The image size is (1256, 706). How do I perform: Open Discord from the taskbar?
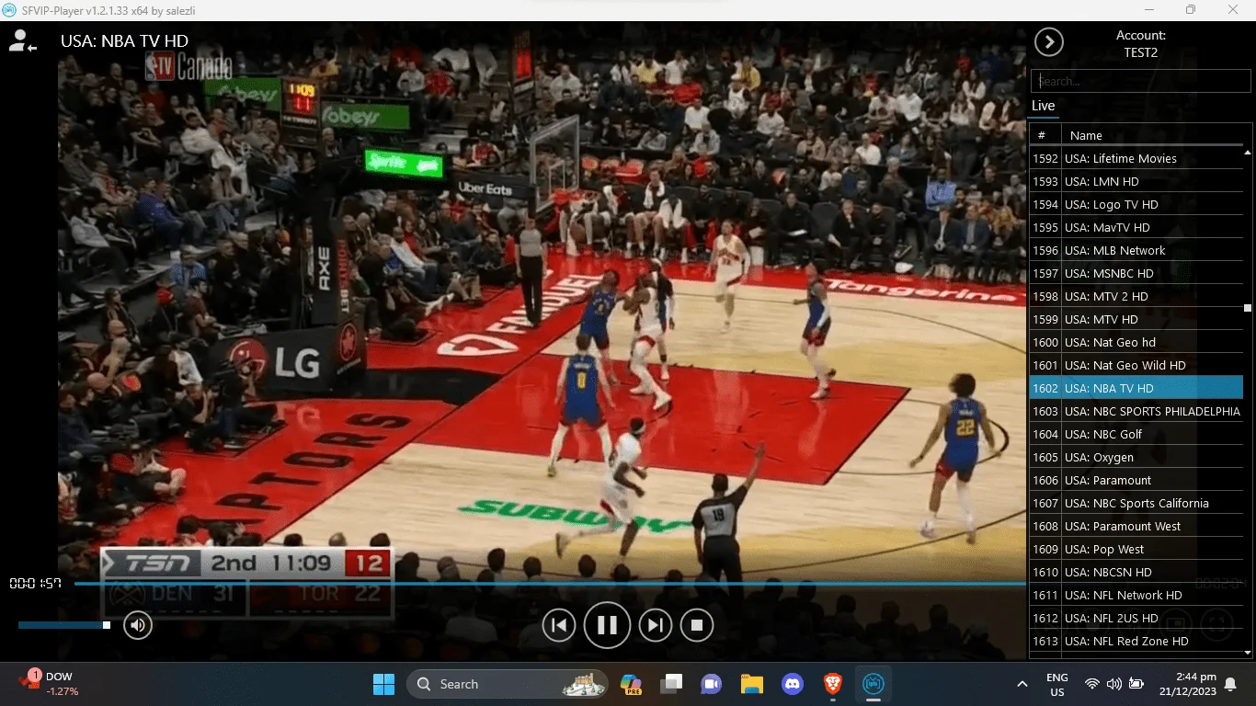point(793,684)
